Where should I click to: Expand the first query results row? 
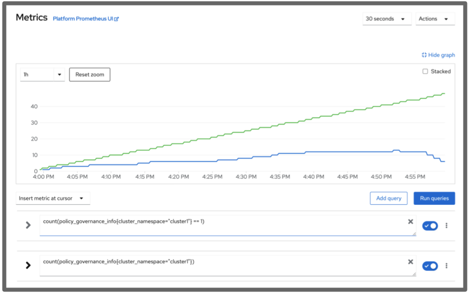pyautogui.click(x=28, y=225)
